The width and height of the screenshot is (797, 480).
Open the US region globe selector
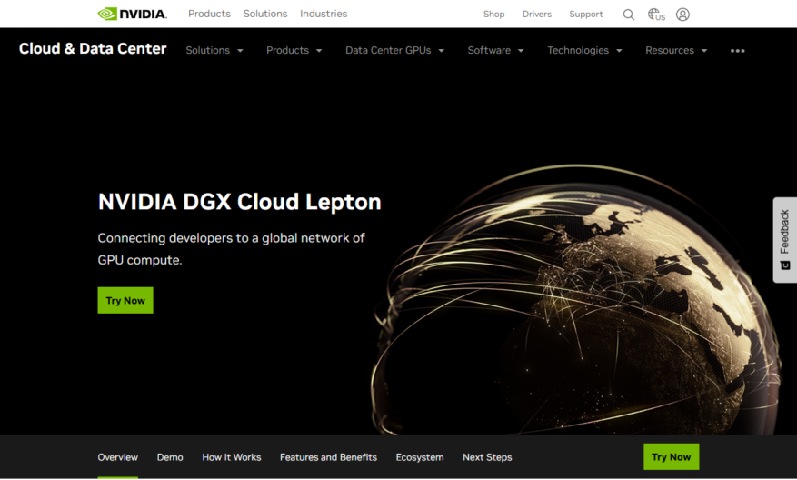(656, 15)
